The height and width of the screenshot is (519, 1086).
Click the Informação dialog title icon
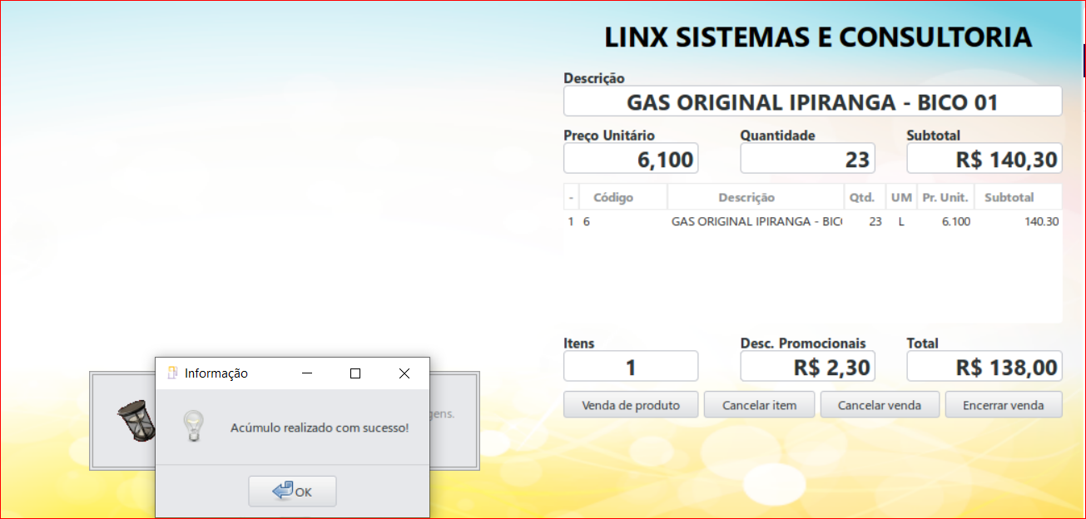pyautogui.click(x=173, y=373)
